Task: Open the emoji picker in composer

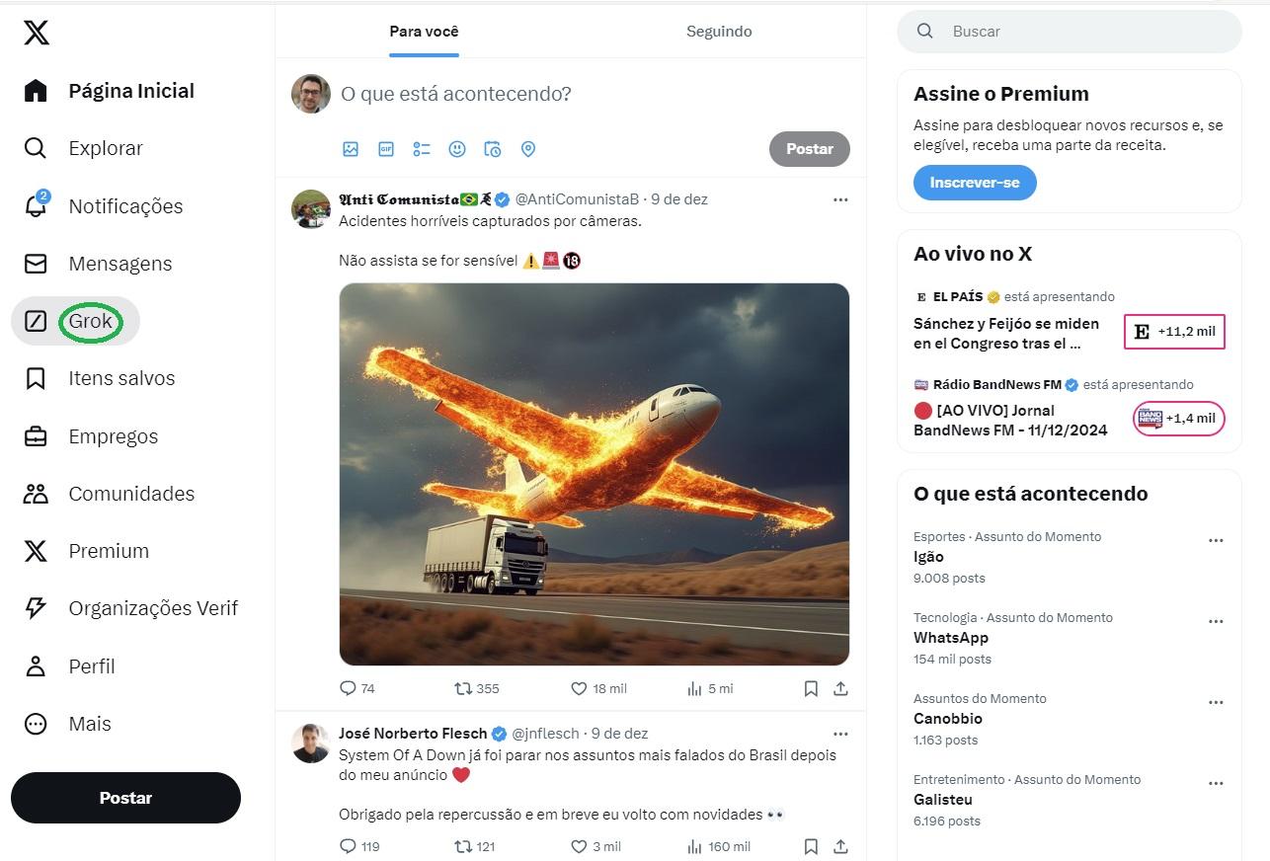Action: pyautogui.click(x=457, y=149)
